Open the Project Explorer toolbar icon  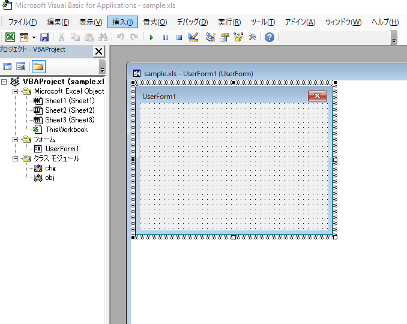tap(211, 37)
